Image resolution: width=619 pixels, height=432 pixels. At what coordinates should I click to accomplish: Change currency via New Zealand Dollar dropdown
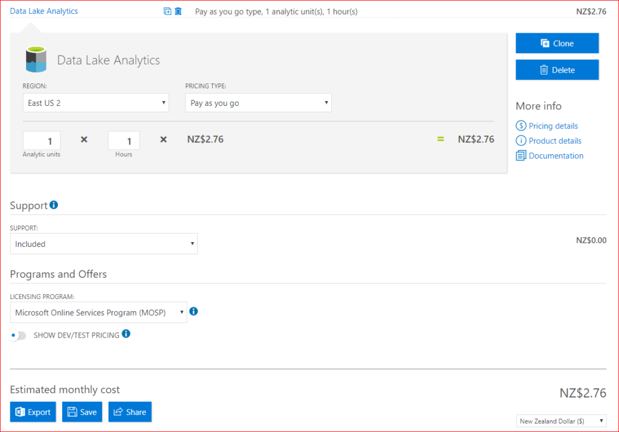tap(561, 421)
